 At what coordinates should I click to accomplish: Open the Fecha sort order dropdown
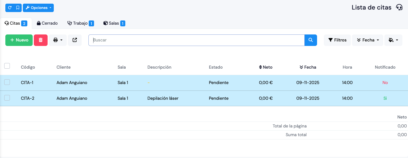(367, 40)
